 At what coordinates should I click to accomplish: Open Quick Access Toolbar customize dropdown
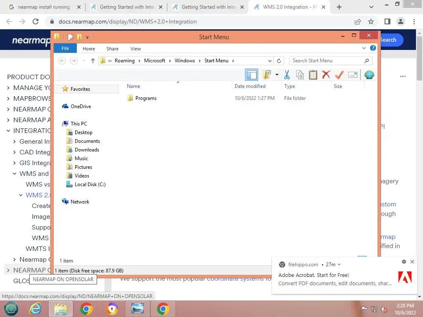pyautogui.click(x=88, y=38)
